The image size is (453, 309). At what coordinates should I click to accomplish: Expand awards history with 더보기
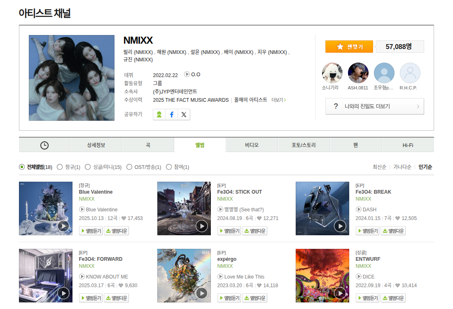278,100
